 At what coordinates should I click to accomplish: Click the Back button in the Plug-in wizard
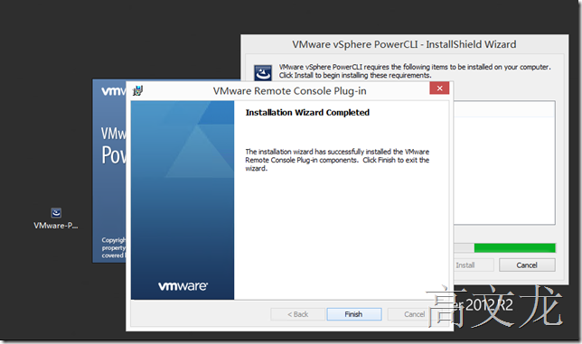tap(297, 314)
